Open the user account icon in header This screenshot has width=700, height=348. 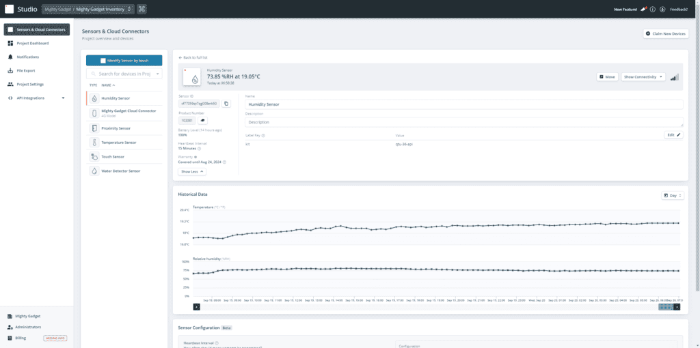click(x=662, y=10)
